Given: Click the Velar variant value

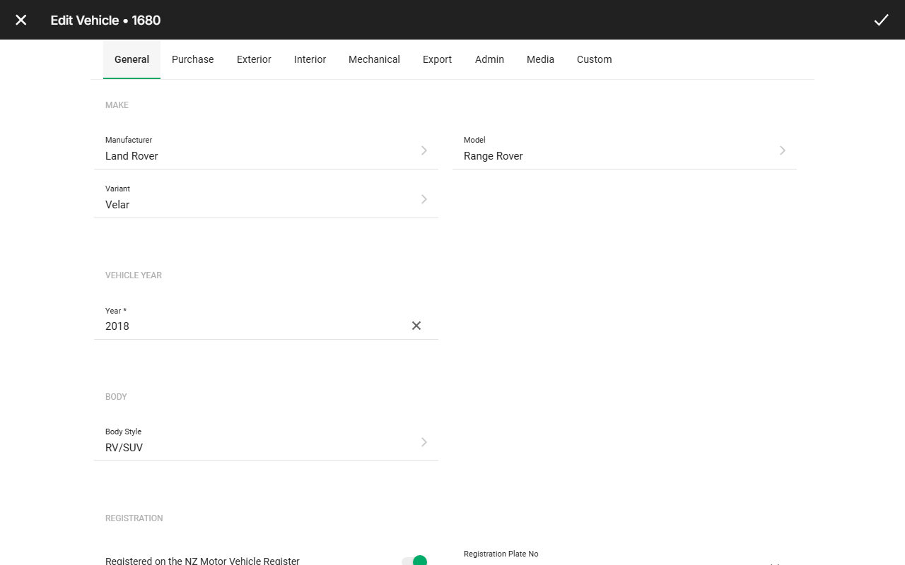Looking at the screenshot, I should [117, 205].
